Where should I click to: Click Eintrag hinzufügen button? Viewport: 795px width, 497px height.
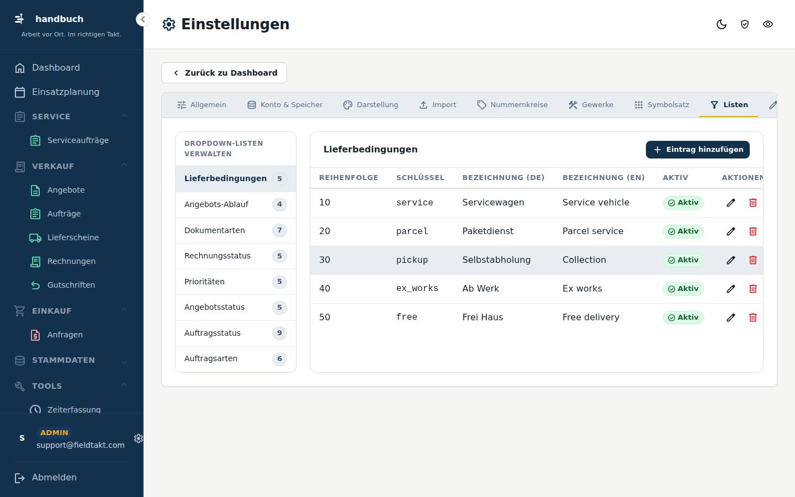[698, 150]
